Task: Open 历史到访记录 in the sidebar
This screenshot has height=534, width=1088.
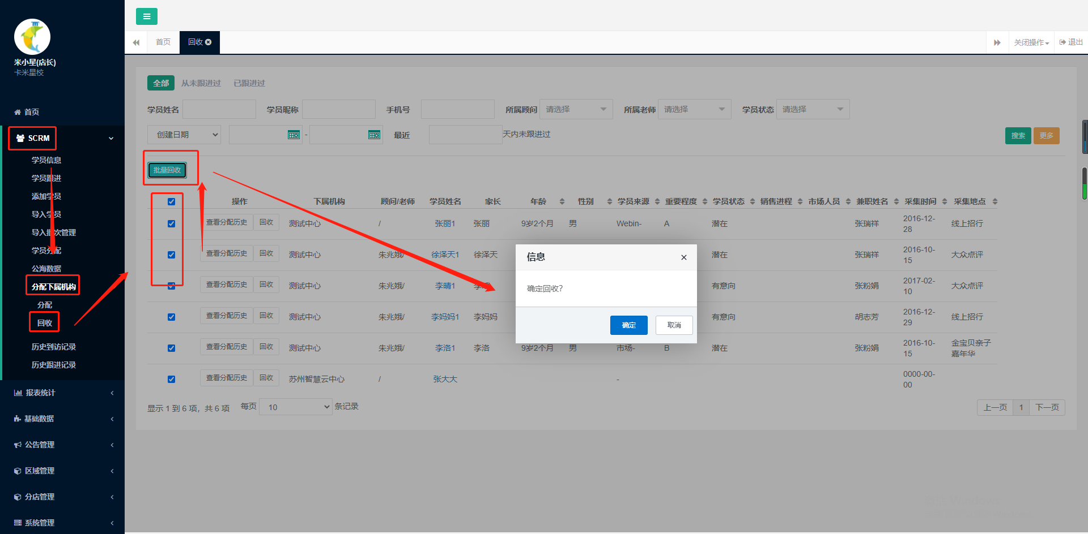Action: click(x=54, y=347)
